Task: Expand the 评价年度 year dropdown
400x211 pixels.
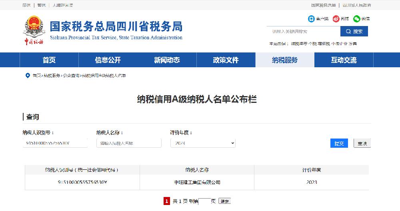Action: tap(203, 143)
